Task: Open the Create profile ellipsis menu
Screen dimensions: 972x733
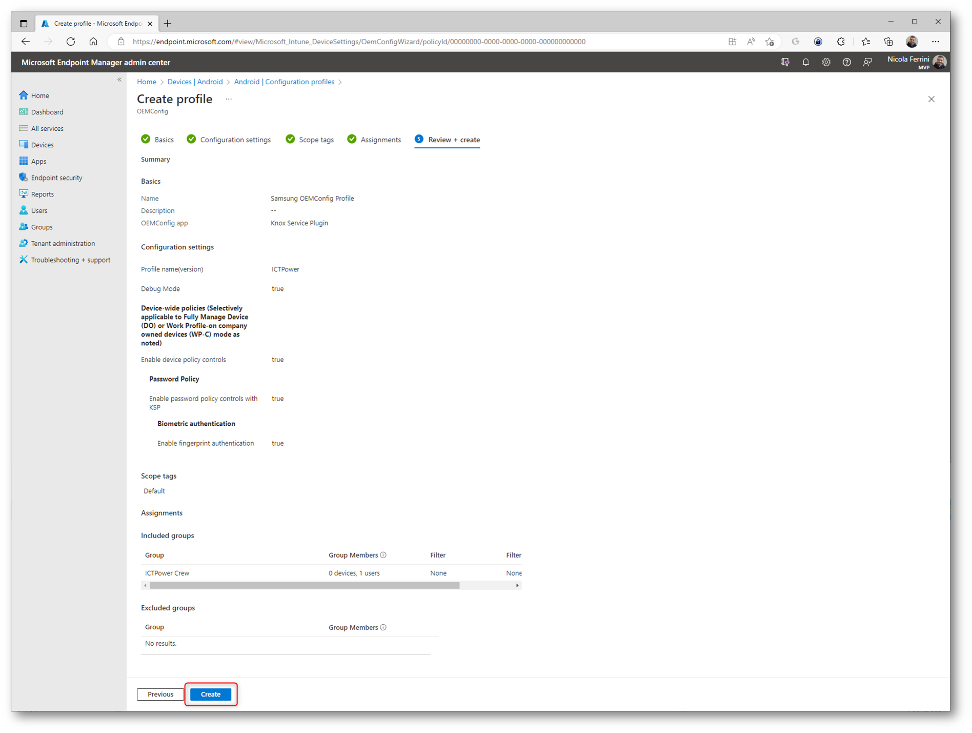Action: pyautogui.click(x=229, y=99)
